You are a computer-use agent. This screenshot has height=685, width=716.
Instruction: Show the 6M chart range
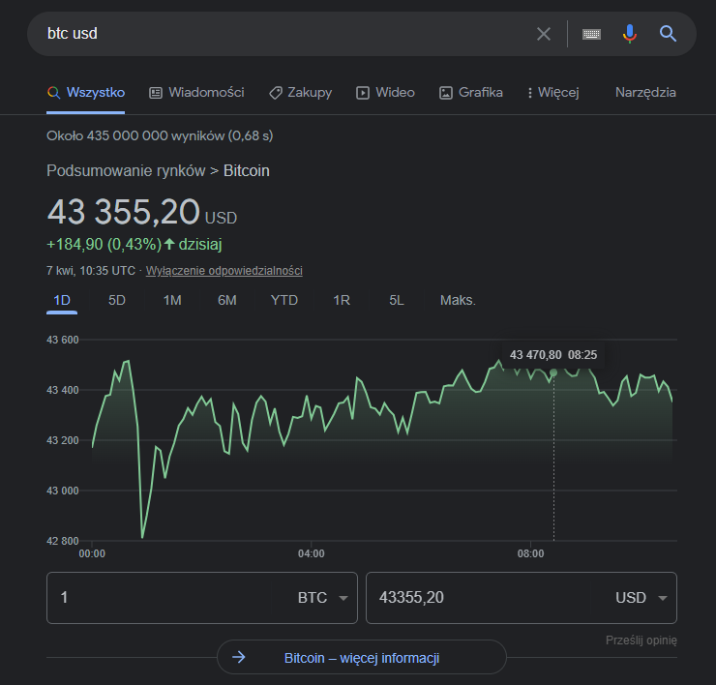click(227, 301)
